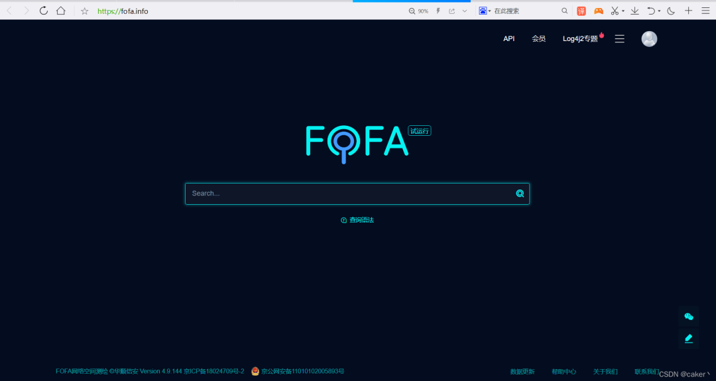Reload the page with the refresh icon
This screenshot has width=716, height=381.
click(43, 11)
